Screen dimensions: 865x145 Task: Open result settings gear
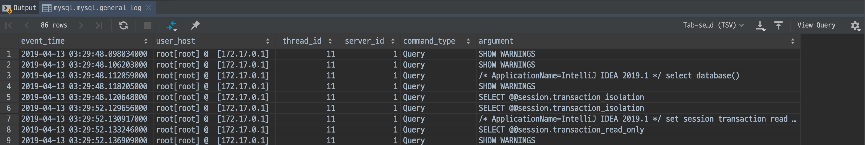[855, 25]
